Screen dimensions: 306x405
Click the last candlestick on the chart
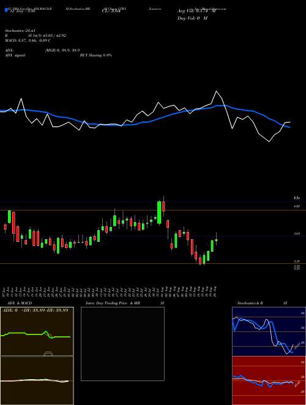[x=217, y=239]
